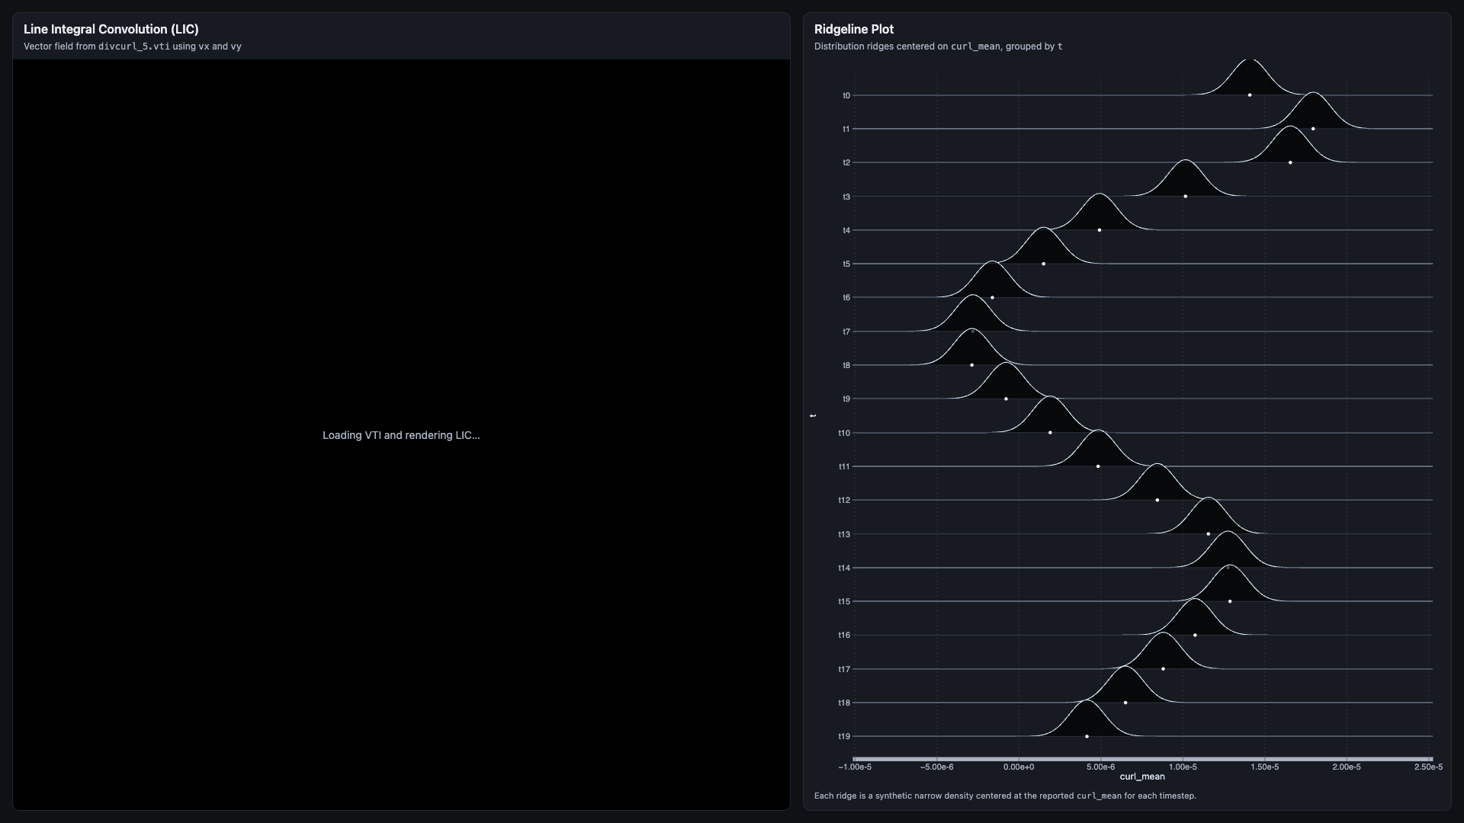
Task: Click the x-axis range bar under the ridgeline plot
Action: [x=1142, y=759]
